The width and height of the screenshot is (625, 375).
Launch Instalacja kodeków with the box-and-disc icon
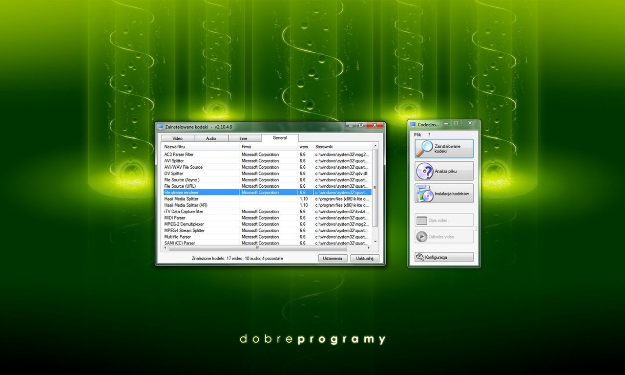(x=444, y=194)
